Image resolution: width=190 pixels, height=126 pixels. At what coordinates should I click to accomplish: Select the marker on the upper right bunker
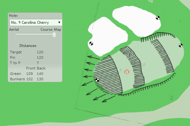click(158, 18)
